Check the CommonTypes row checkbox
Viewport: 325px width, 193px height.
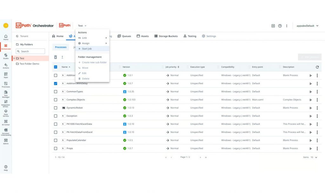pos(56,92)
